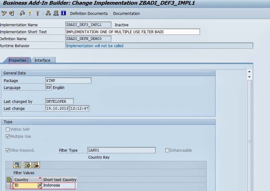Click the insert filter value row icon
The width and height of the screenshot is (270, 191).
(28, 165)
